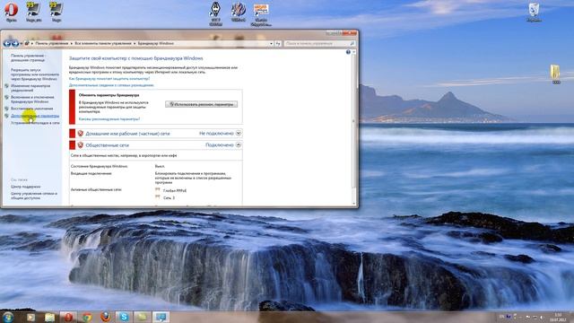Open Firefox from the taskbar
Screen dimensions: 574x323
(106, 317)
